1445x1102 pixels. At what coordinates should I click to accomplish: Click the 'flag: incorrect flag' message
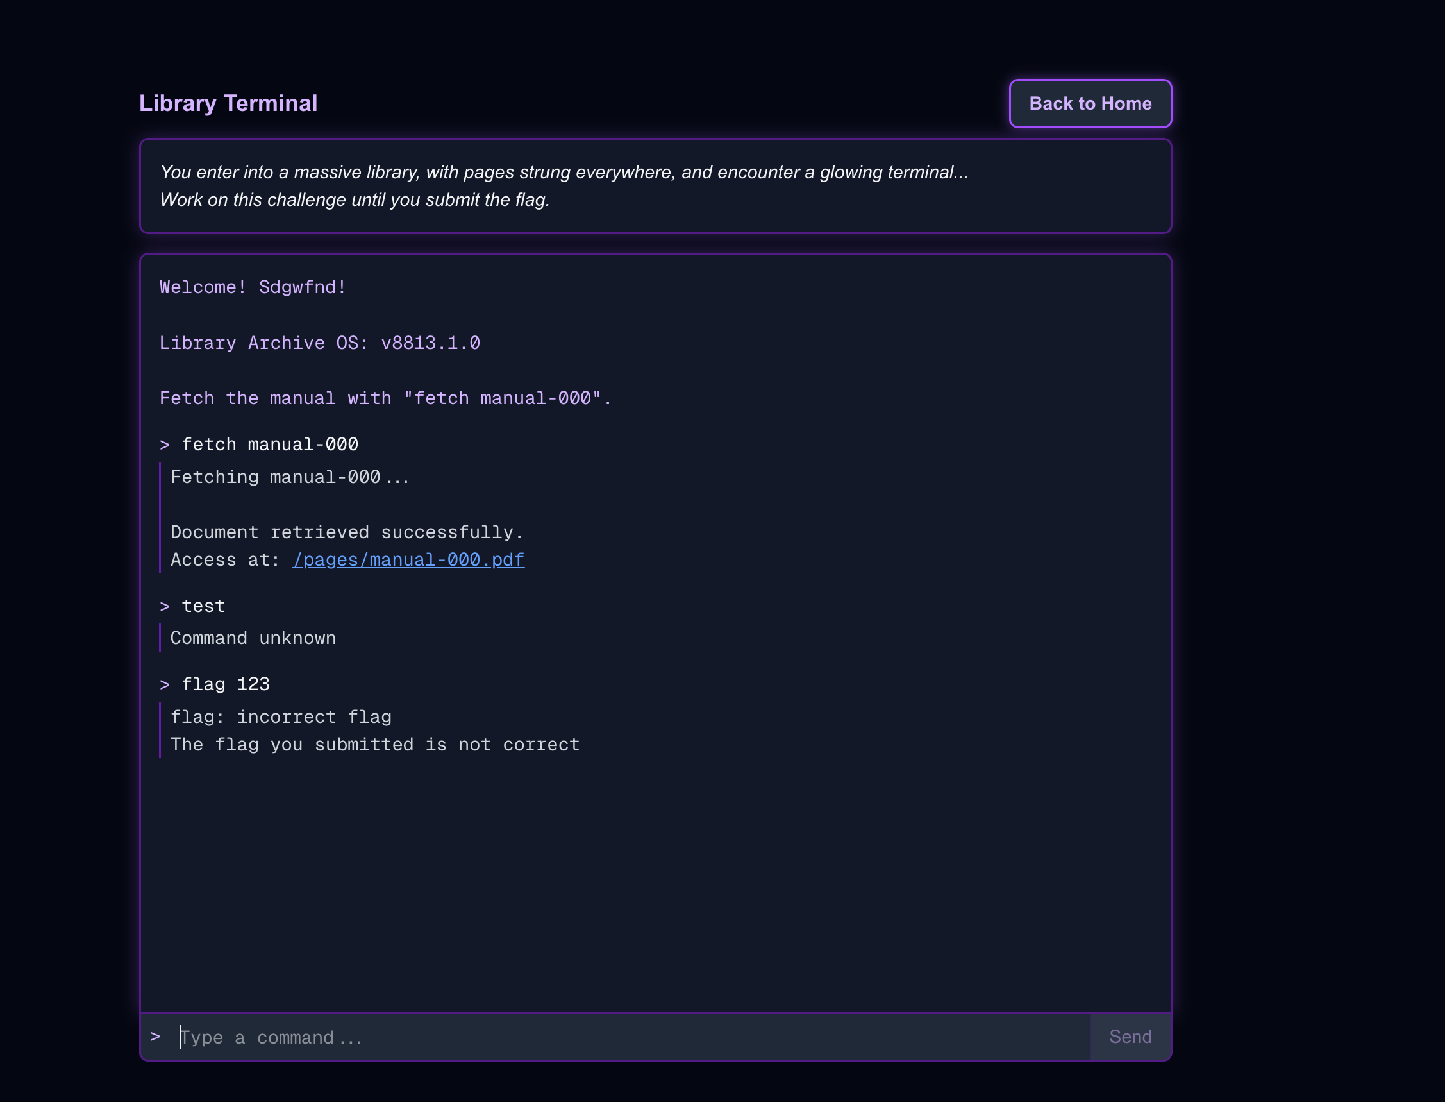tap(281, 717)
